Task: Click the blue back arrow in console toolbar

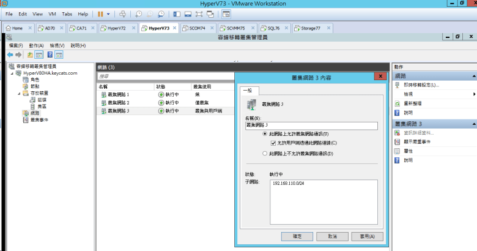Action: coord(10,54)
